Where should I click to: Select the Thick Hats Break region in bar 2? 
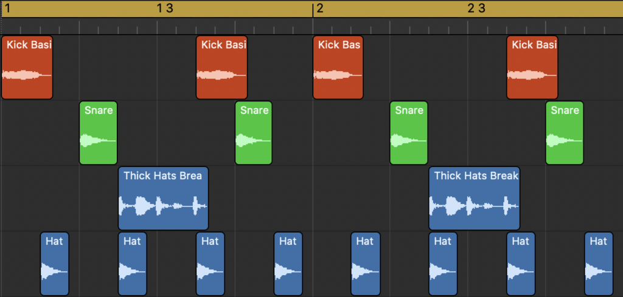[x=475, y=198]
